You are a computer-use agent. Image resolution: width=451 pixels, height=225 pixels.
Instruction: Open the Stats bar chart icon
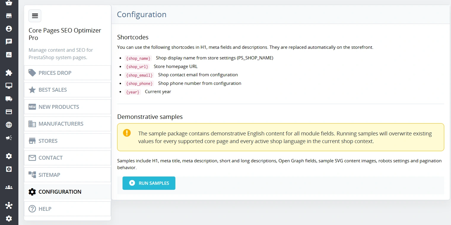click(9, 55)
